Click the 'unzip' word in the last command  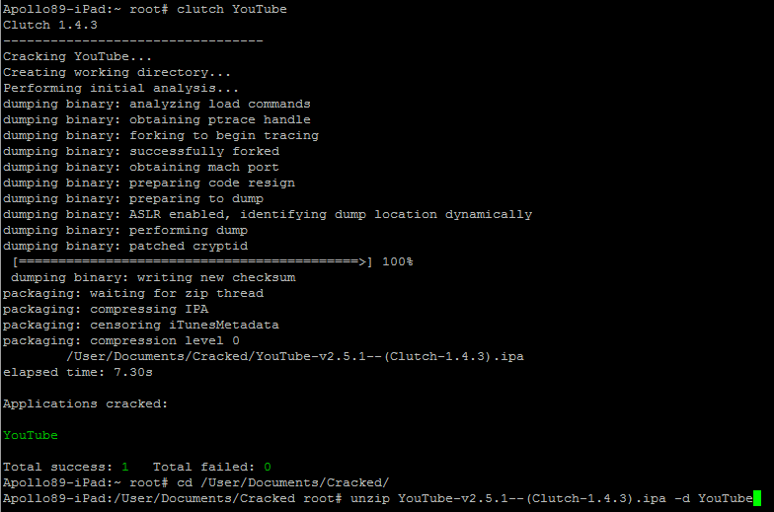tap(369, 498)
